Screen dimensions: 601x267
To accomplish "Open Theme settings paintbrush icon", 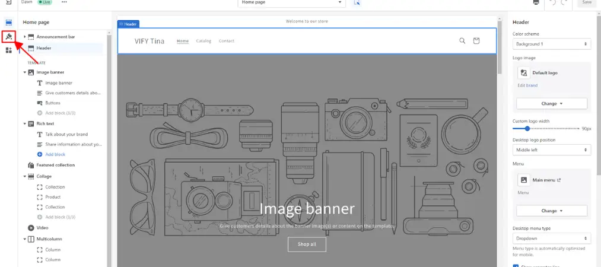I will (x=9, y=37).
